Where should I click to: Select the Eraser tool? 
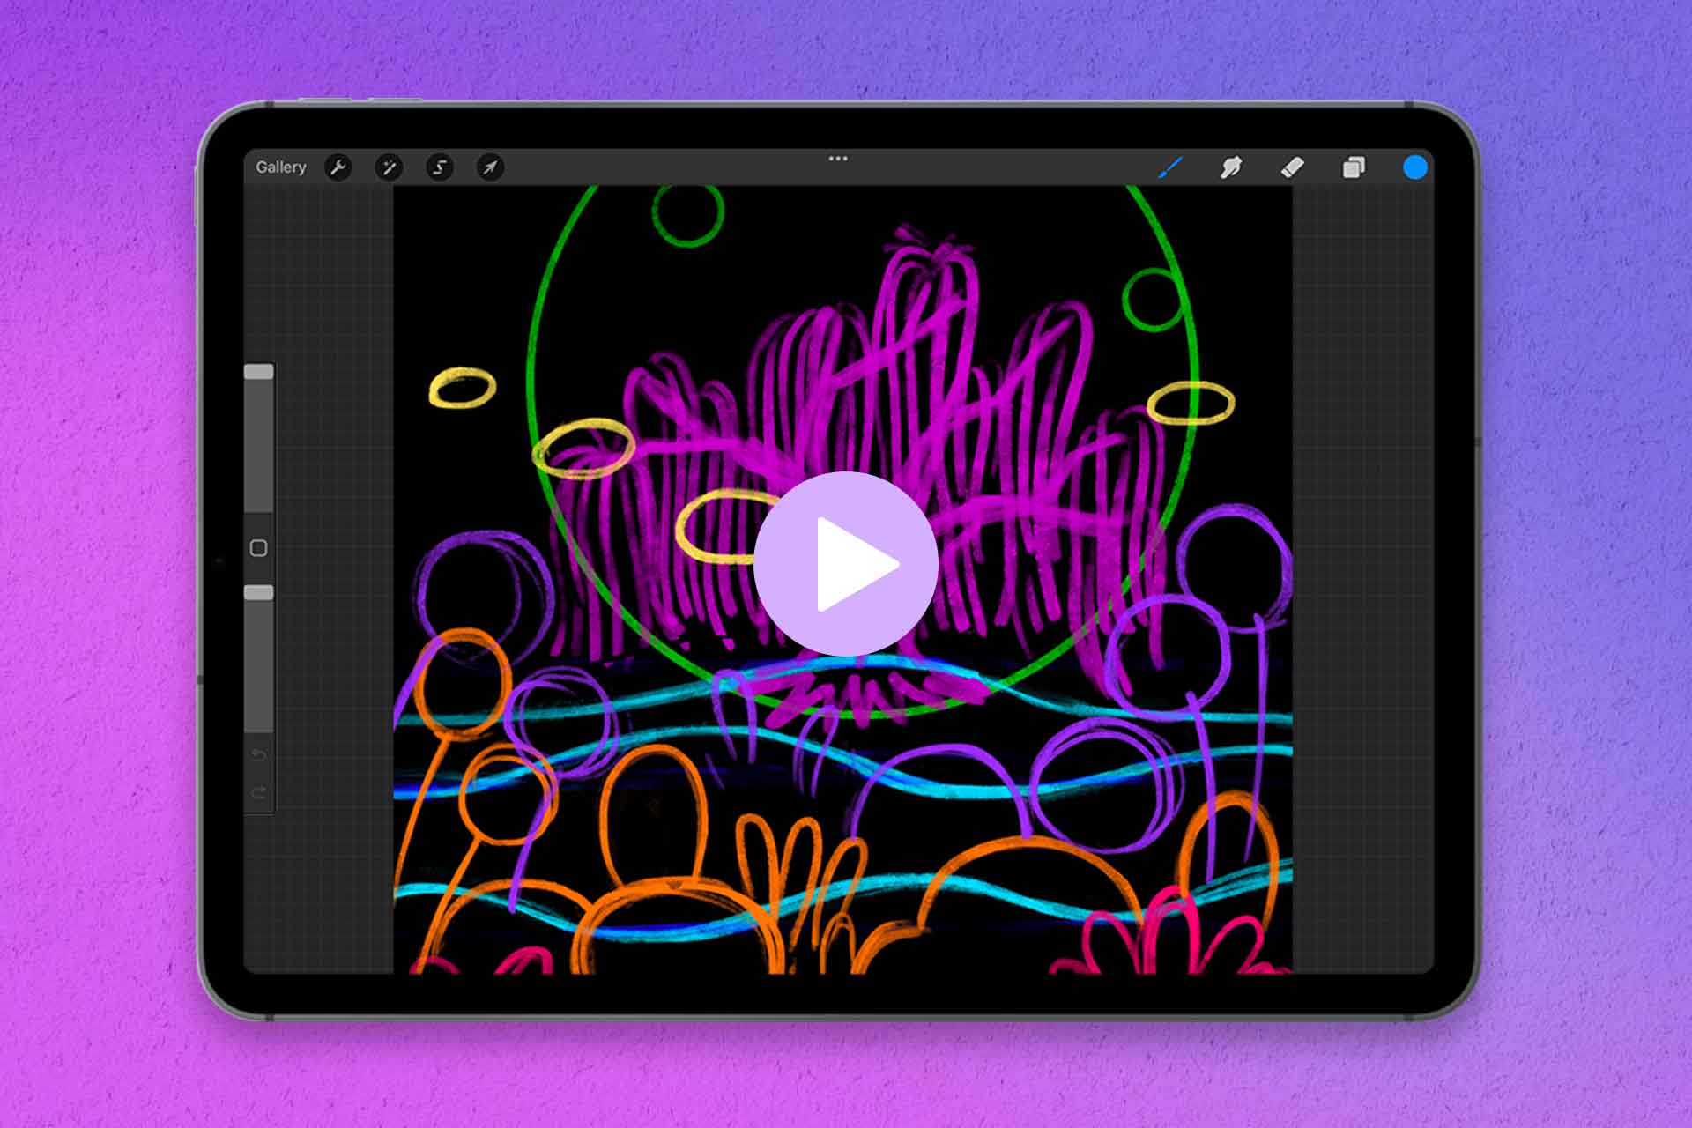[1292, 167]
